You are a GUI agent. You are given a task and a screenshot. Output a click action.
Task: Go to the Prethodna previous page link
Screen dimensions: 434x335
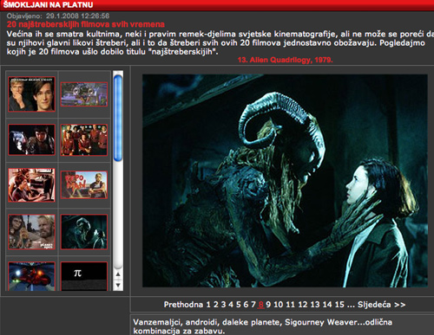pyautogui.click(x=183, y=305)
